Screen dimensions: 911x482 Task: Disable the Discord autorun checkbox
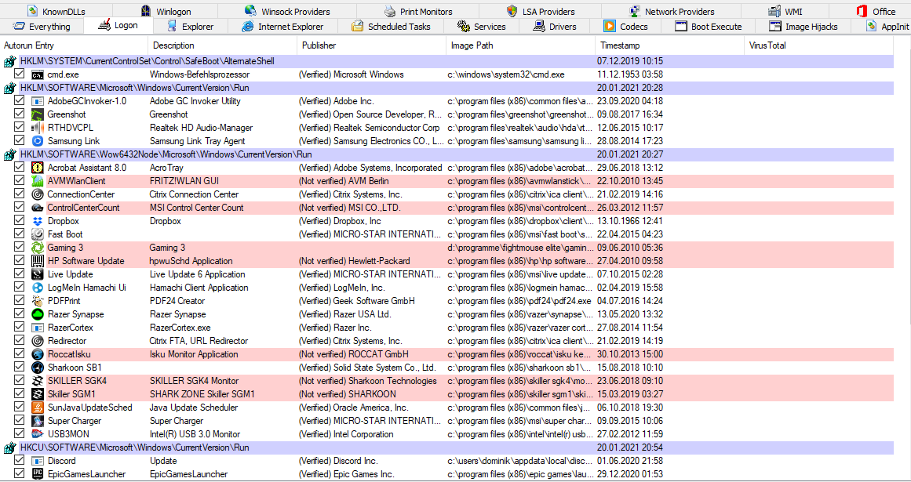(19, 461)
